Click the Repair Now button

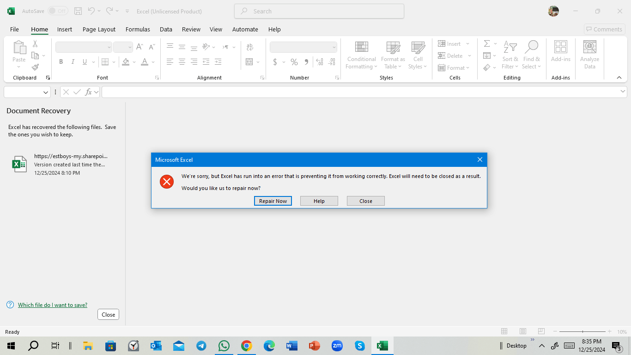(x=273, y=201)
